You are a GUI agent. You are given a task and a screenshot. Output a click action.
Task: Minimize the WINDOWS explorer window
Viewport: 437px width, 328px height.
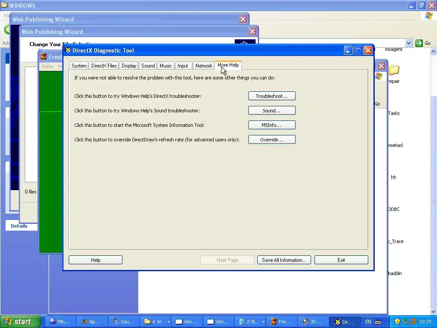click(412, 5)
